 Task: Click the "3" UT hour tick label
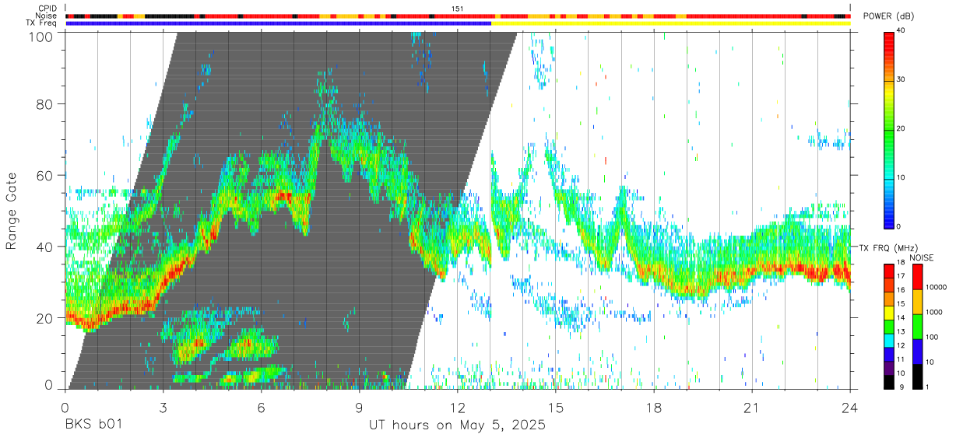[x=163, y=408]
